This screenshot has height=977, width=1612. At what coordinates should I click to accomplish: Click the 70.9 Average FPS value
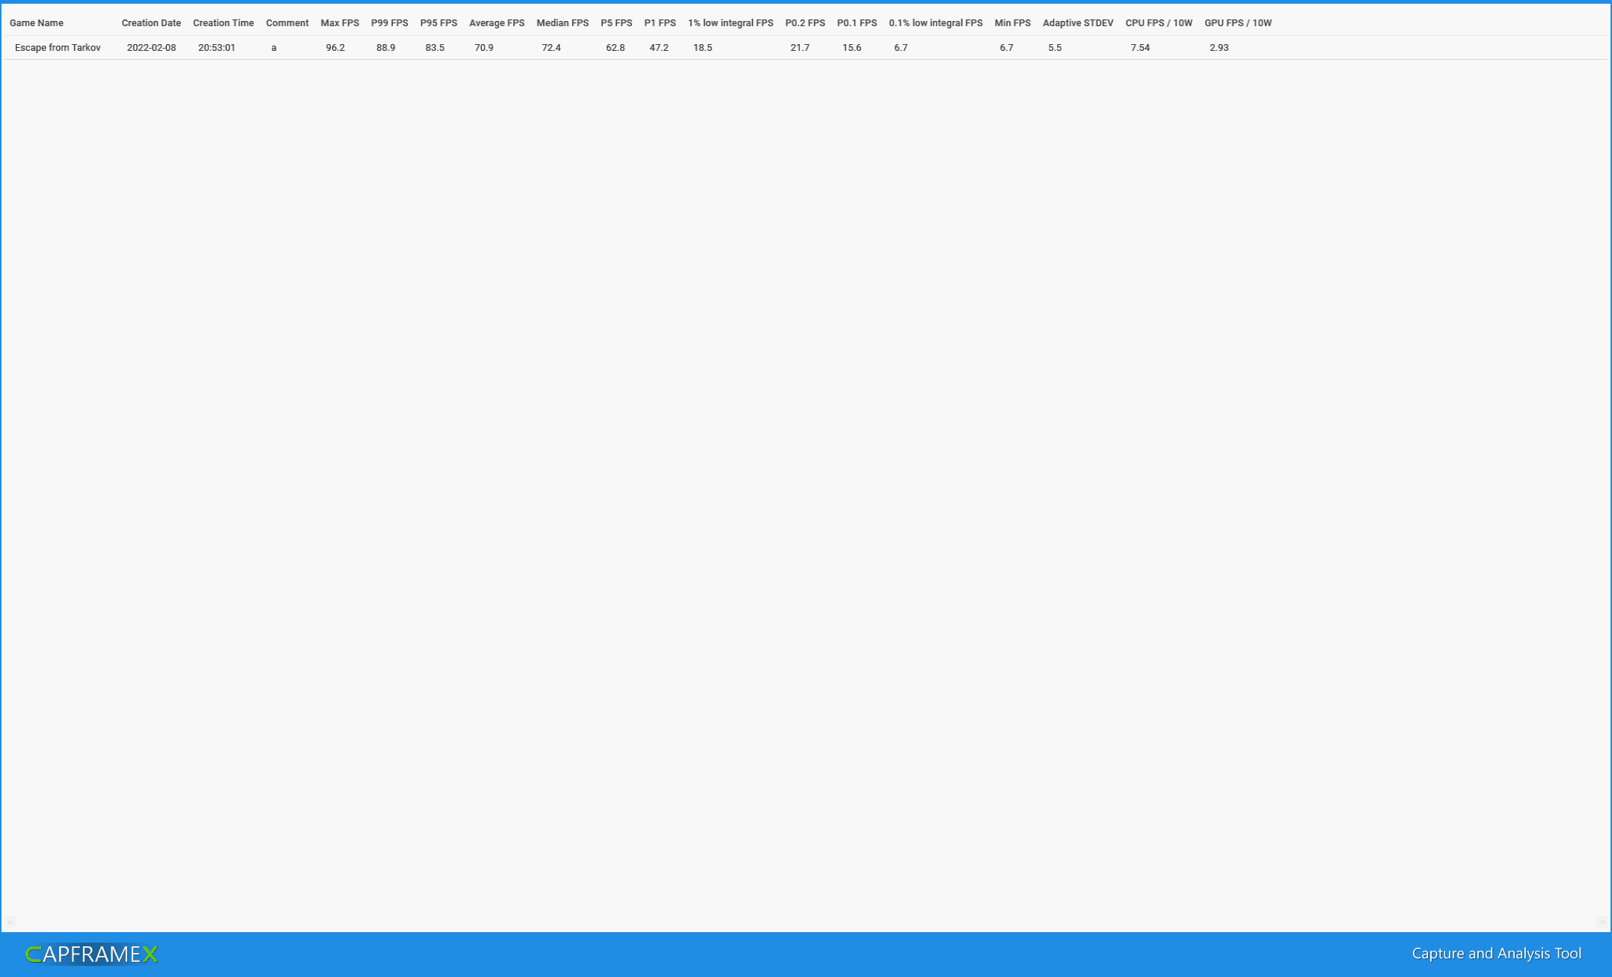484,48
